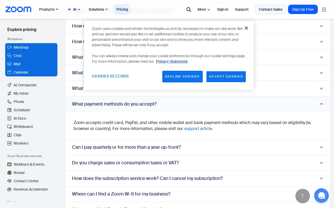Image resolution: width=334 pixels, height=208 pixels.
Task: Open the AI dropdown menu
Action: click(x=74, y=9)
